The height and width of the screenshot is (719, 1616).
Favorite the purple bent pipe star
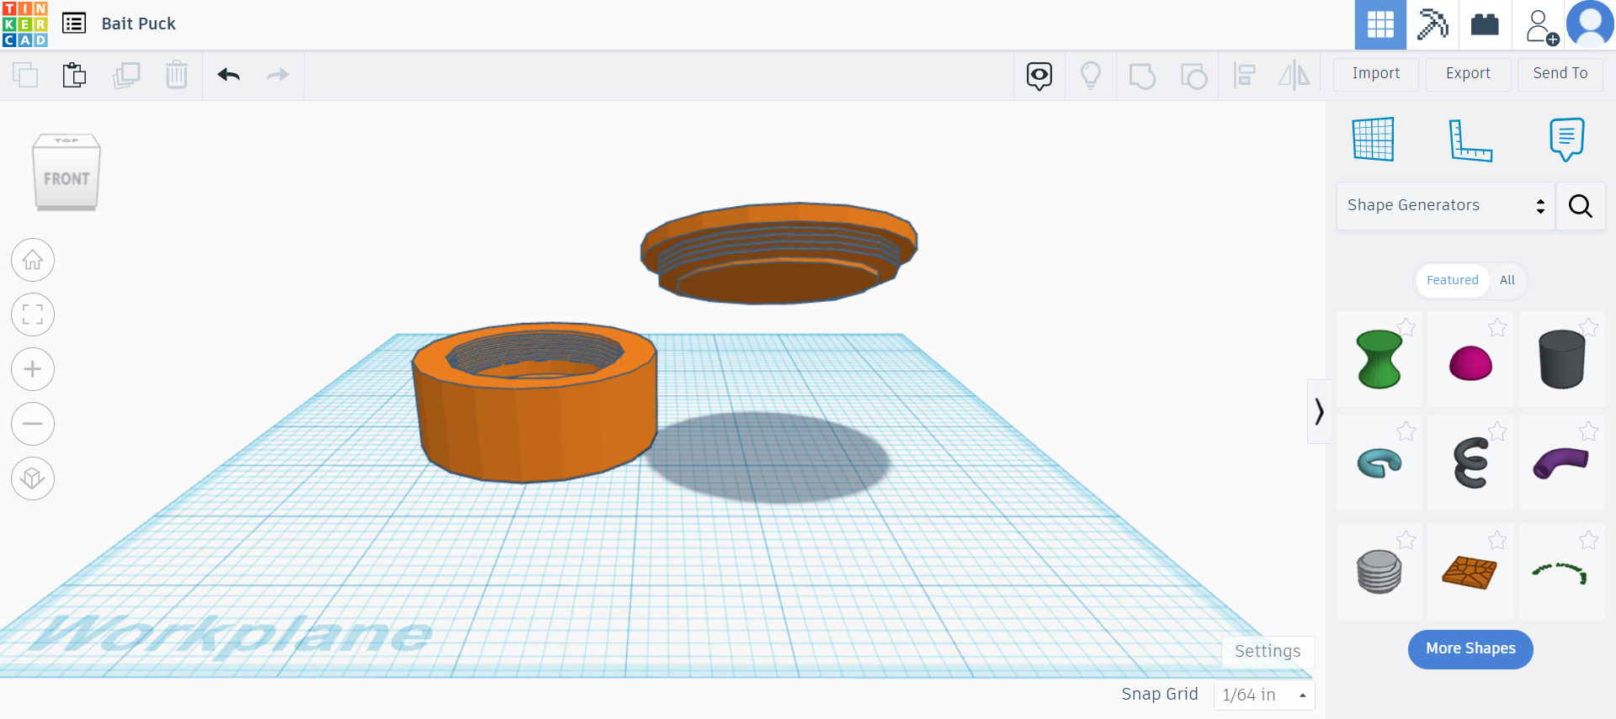pyautogui.click(x=1588, y=431)
